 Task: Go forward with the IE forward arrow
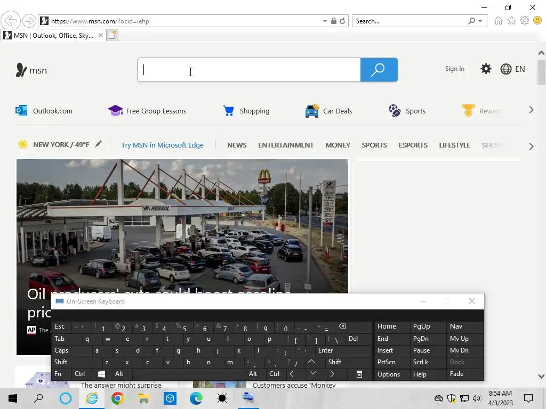click(29, 21)
